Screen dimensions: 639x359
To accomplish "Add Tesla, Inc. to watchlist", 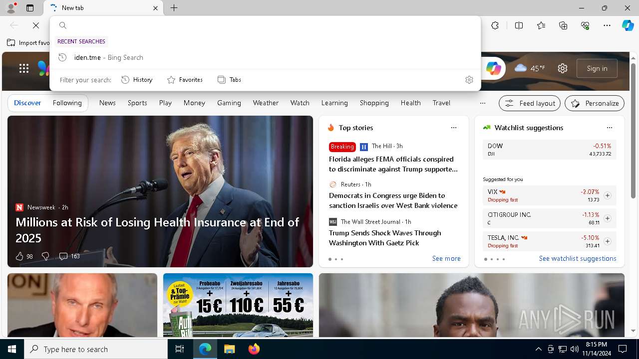I will (x=608, y=241).
